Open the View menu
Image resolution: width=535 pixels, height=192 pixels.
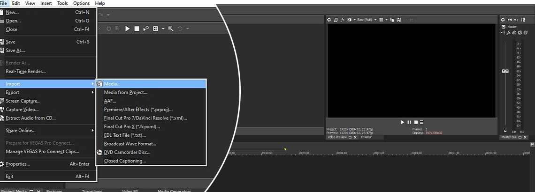click(x=30, y=3)
